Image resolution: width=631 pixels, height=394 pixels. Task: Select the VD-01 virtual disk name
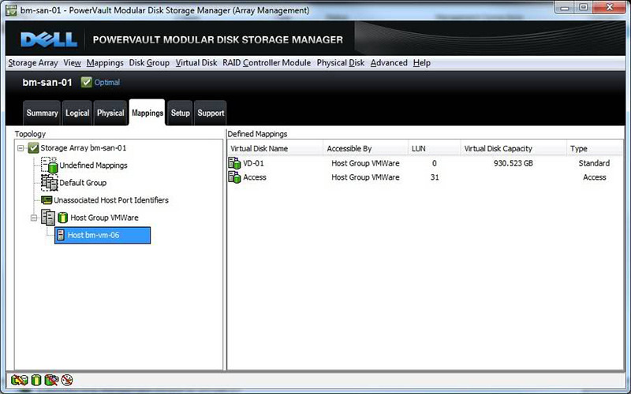pos(253,163)
